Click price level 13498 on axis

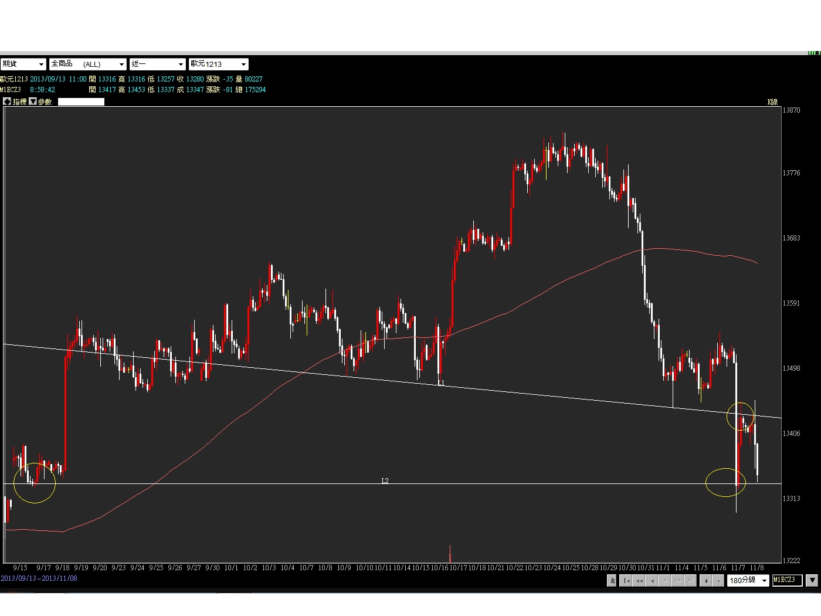(x=791, y=368)
